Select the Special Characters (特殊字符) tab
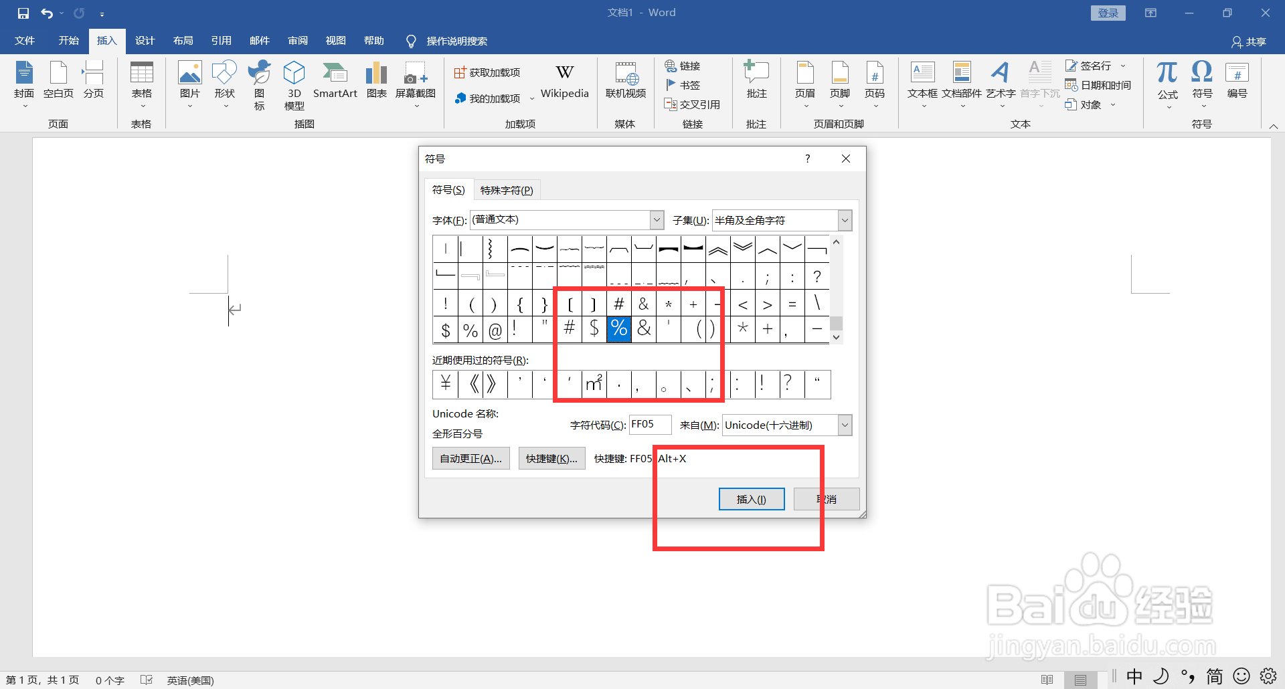Image resolution: width=1285 pixels, height=689 pixels. (x=507, y=191)
